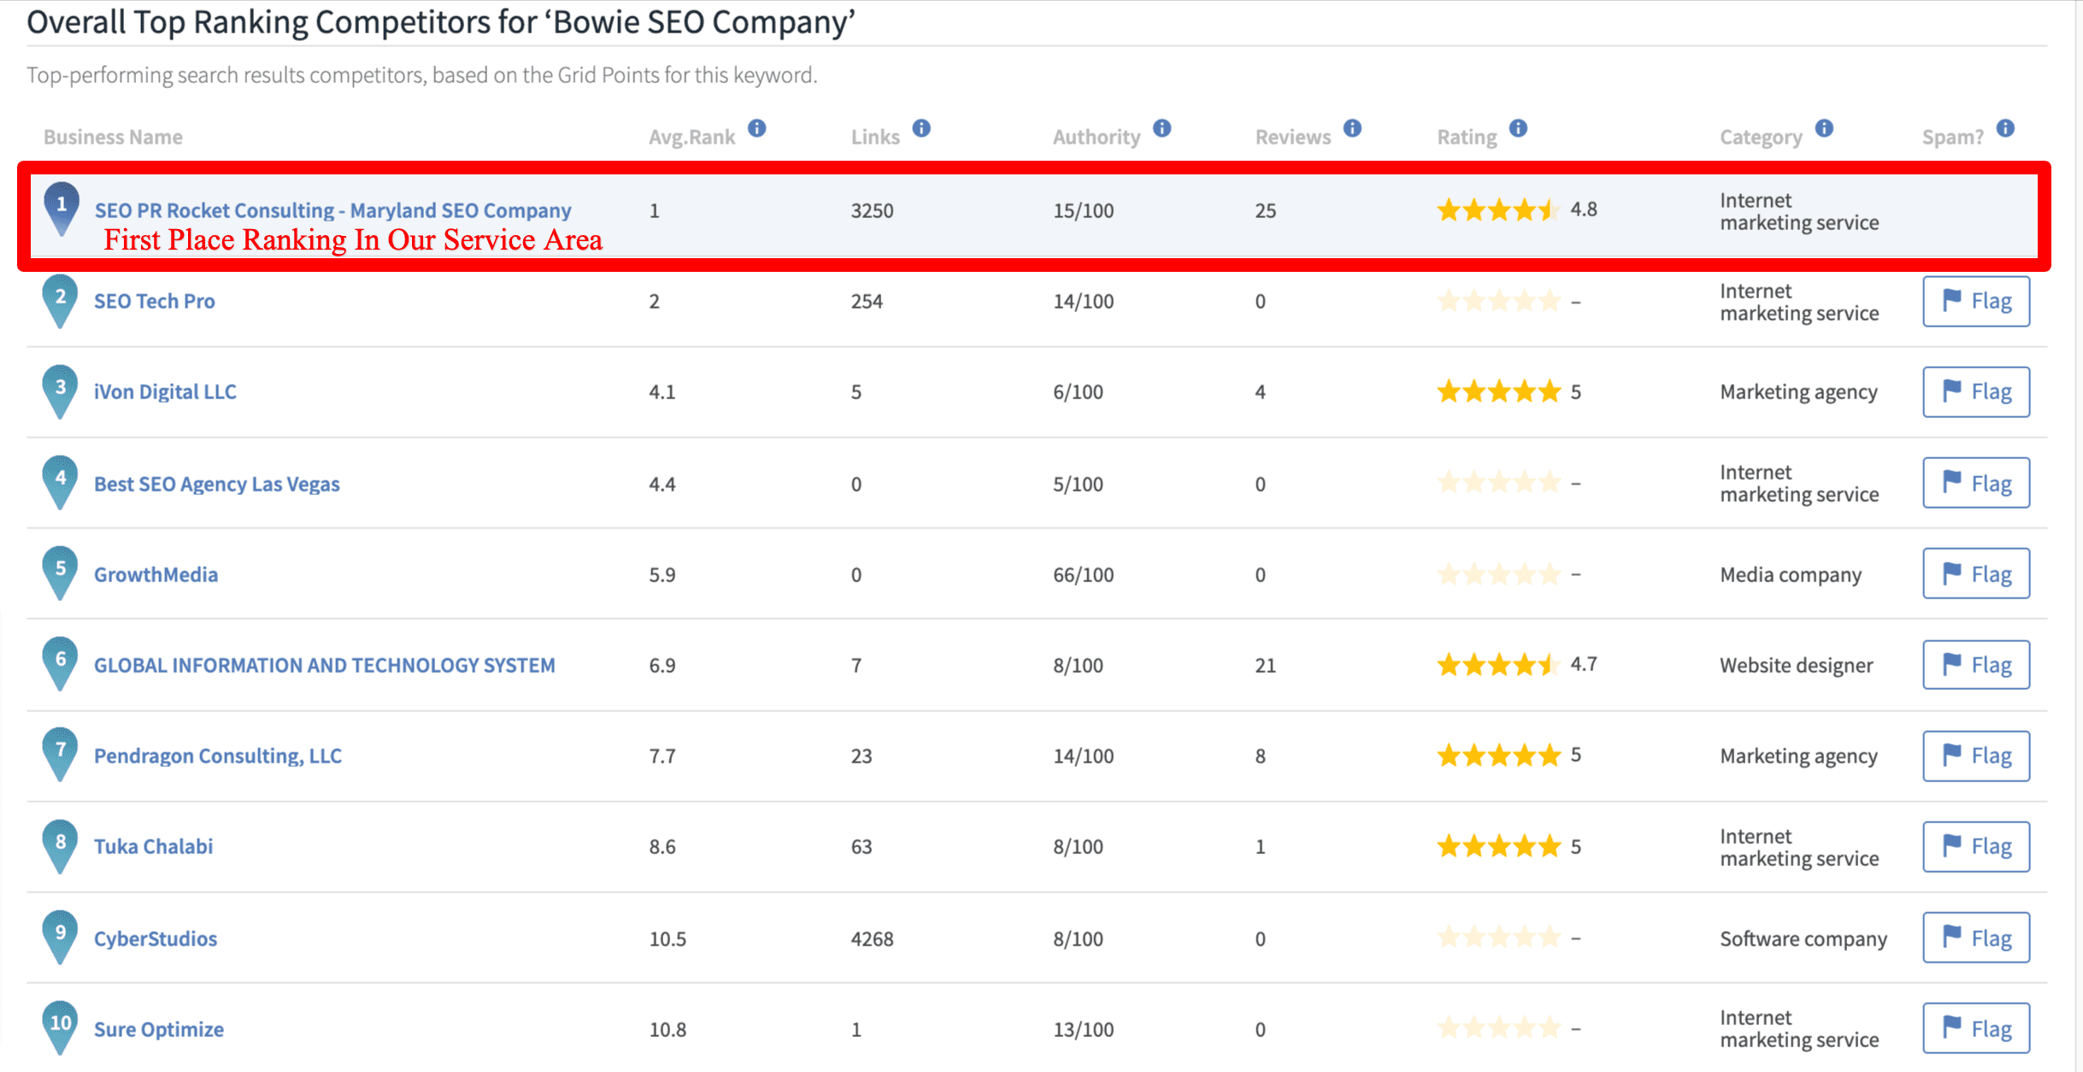
Task: Click the rank 4 map pin
Action: (60, 482)
